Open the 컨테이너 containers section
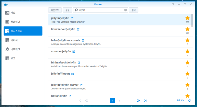Viewport: 197px width, 107px height. point(23,22)
